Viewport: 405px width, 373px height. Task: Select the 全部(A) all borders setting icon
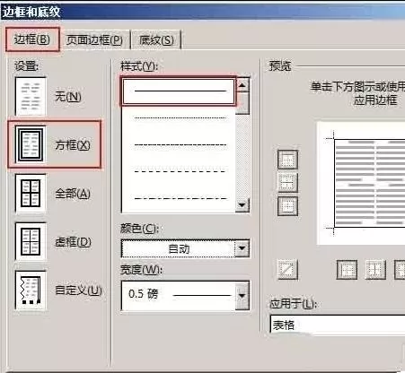pos(31,193)
